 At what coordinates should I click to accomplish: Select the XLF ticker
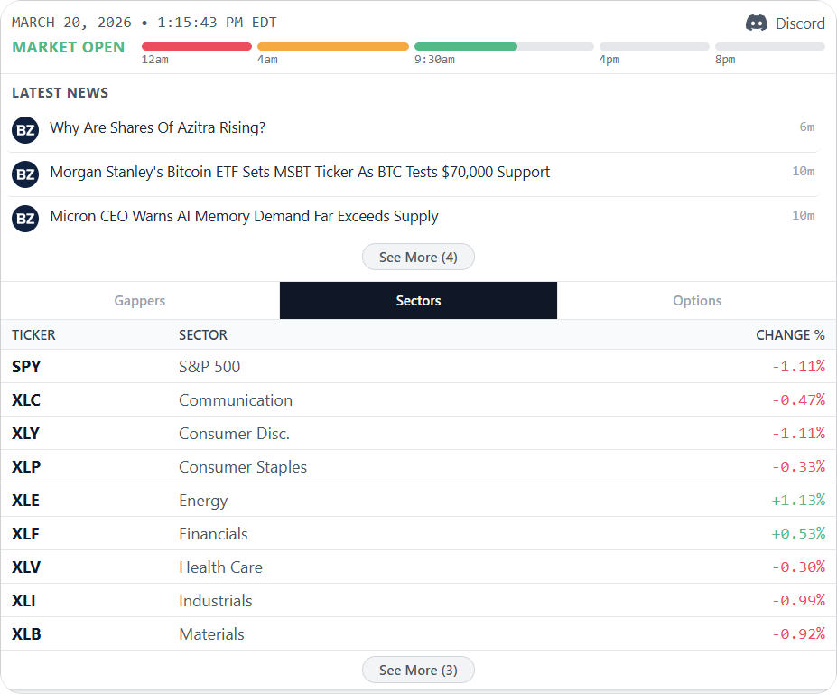pos(25,534)
